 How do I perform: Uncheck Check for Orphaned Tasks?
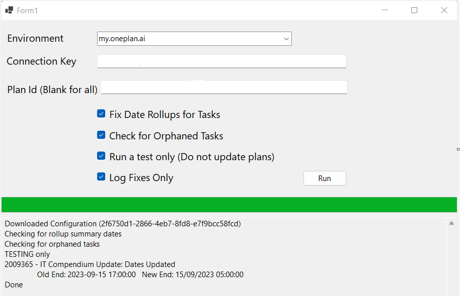[x=101, y=135]
